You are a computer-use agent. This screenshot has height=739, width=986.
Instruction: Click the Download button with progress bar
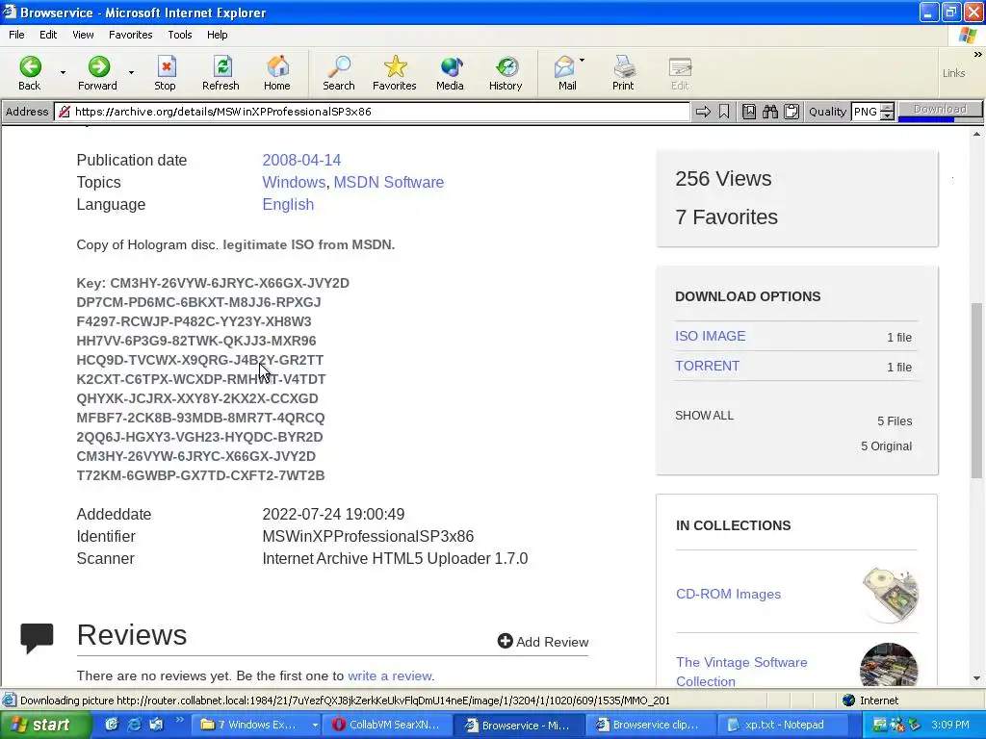pos(940,111)
